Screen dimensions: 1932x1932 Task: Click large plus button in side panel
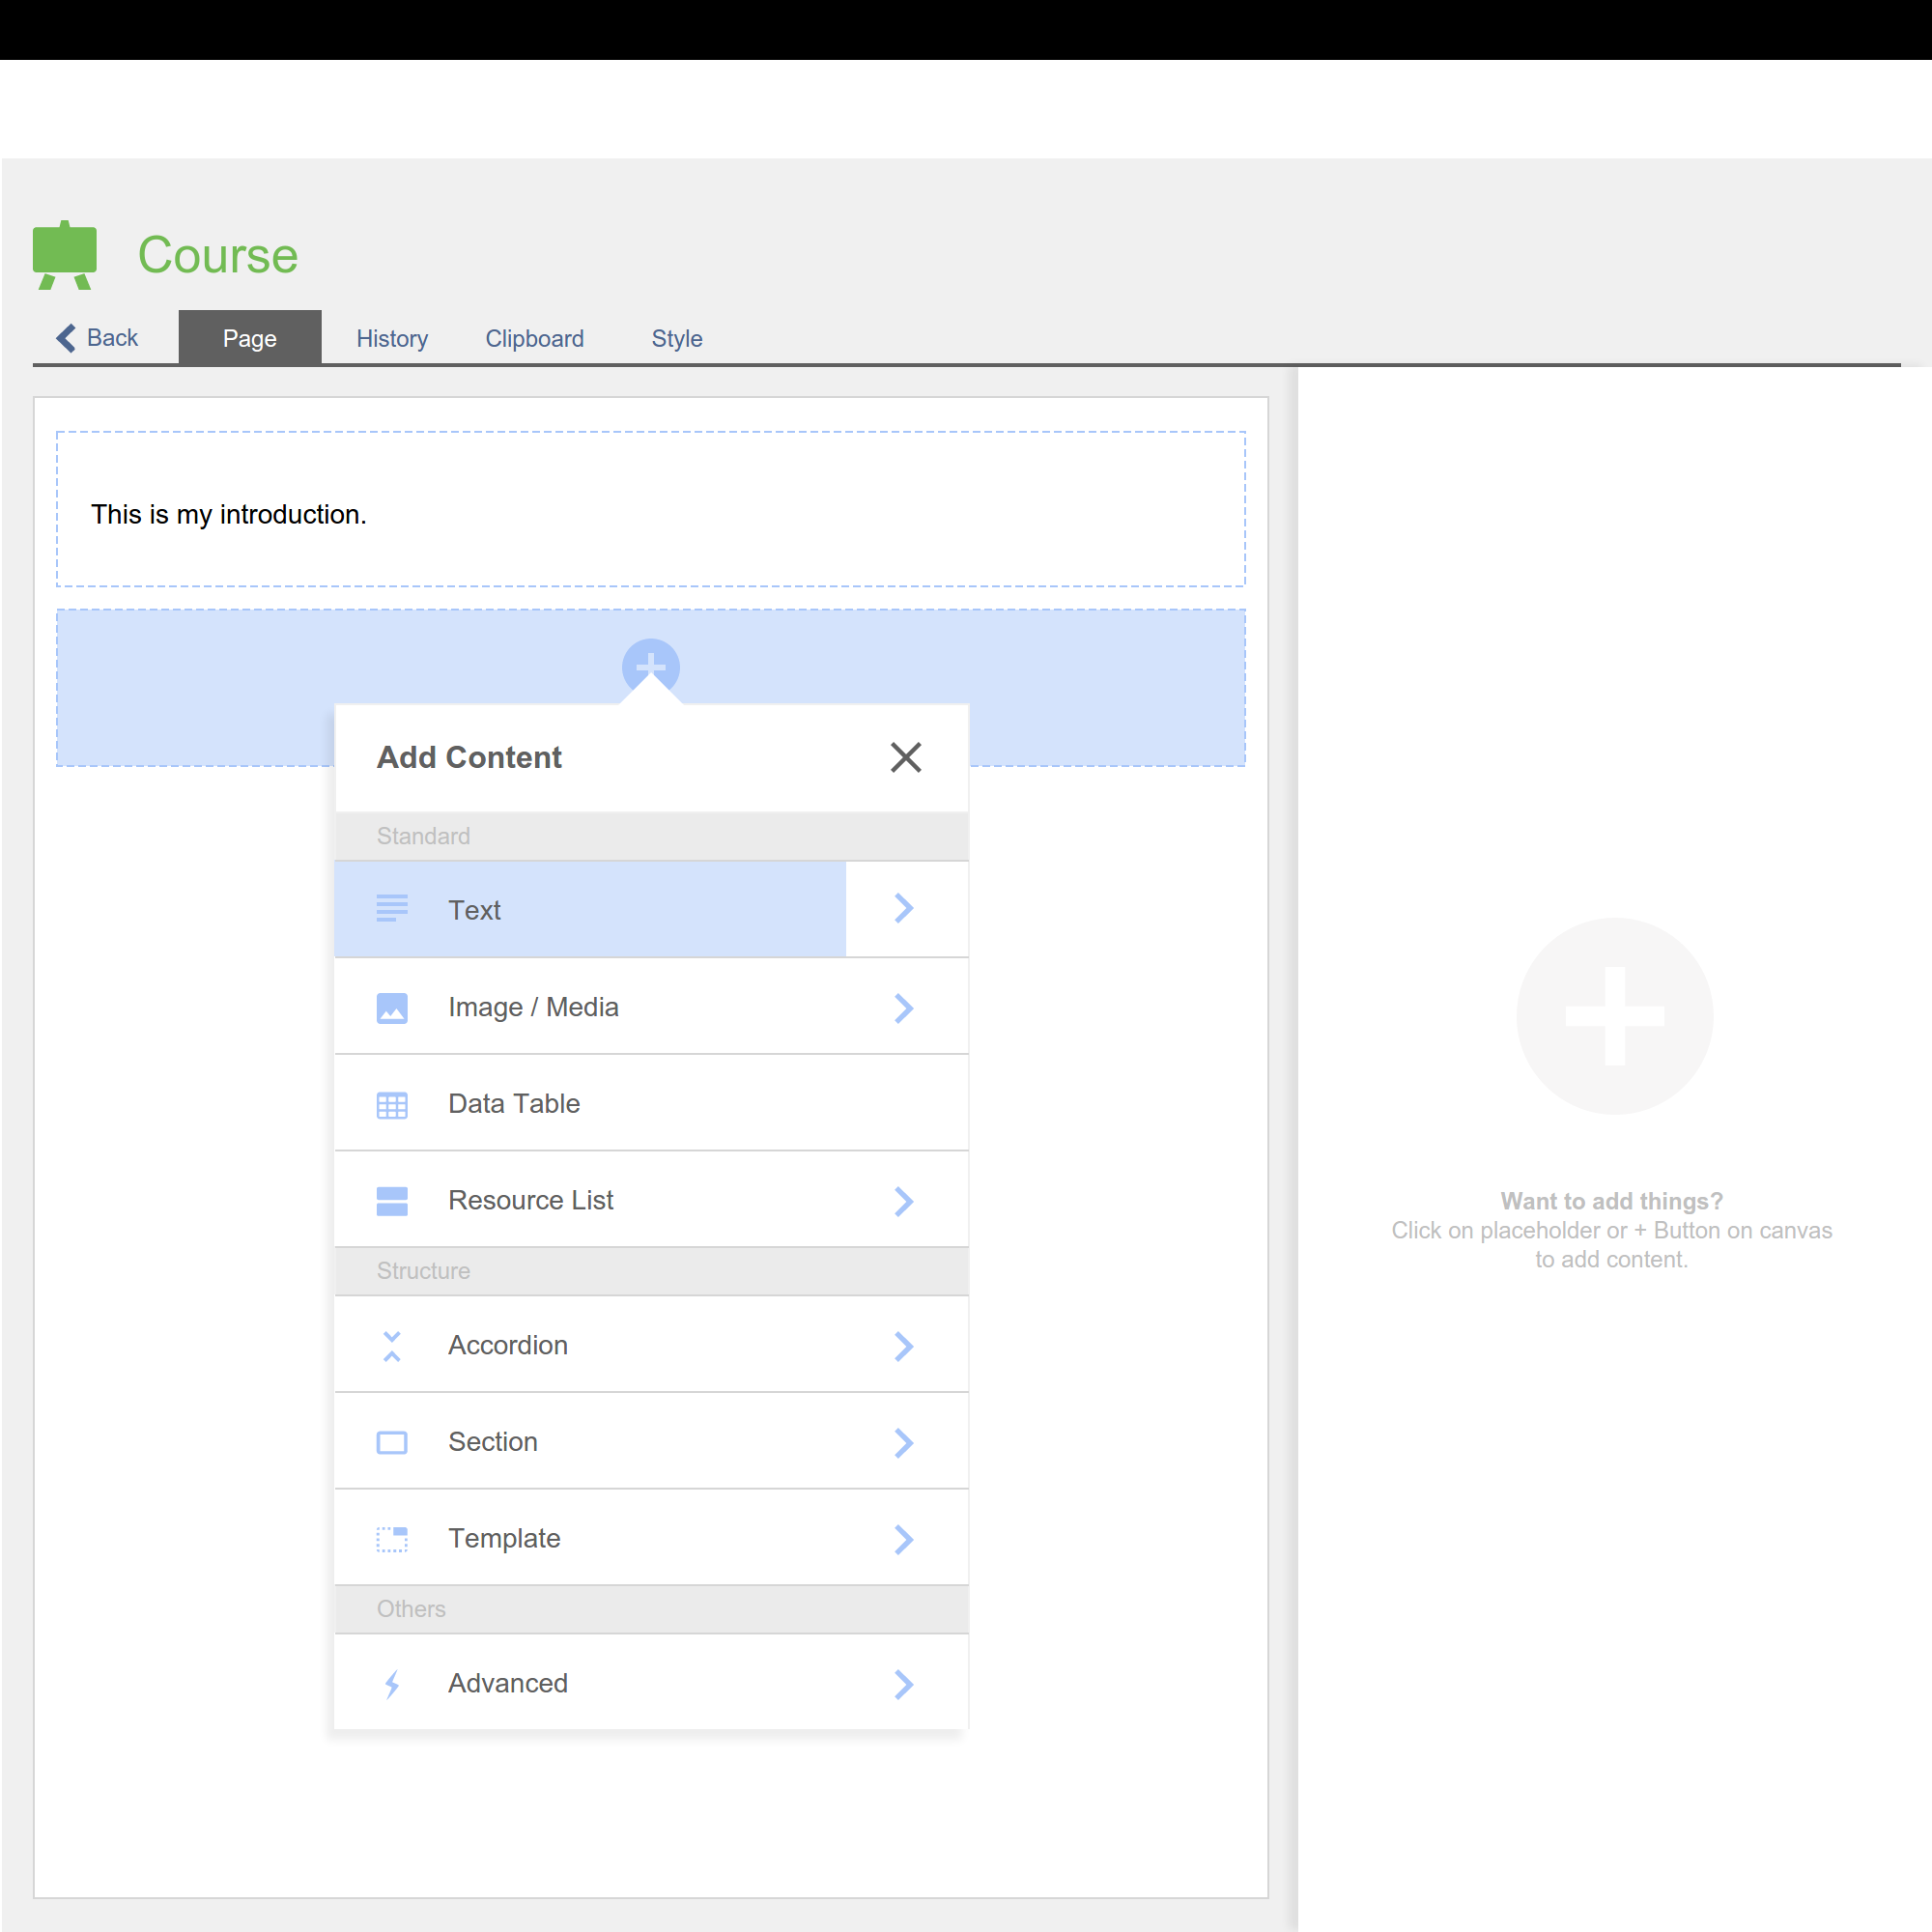1614,1015
